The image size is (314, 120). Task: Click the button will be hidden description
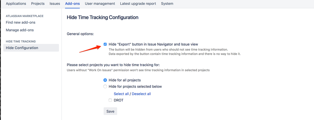168,49
